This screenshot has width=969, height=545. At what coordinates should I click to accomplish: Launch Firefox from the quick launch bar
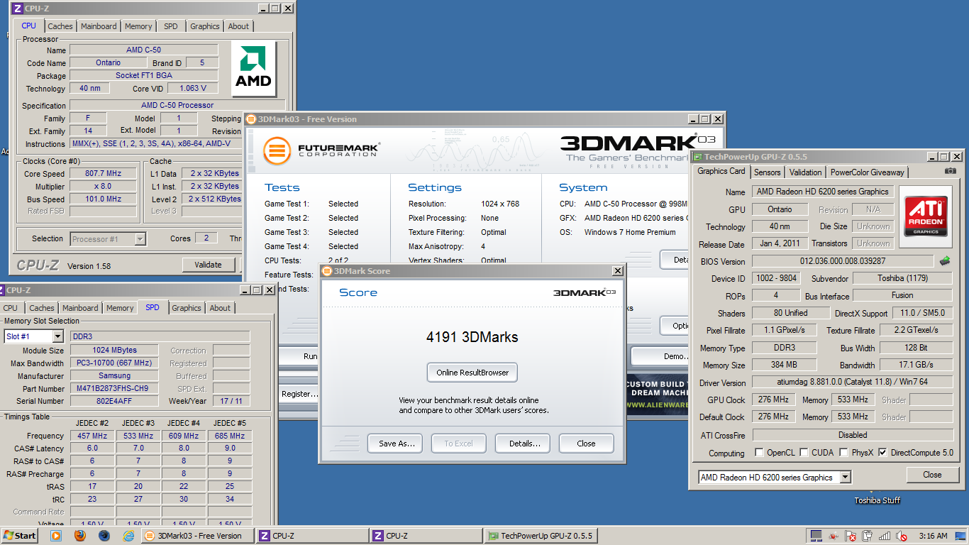80,536
